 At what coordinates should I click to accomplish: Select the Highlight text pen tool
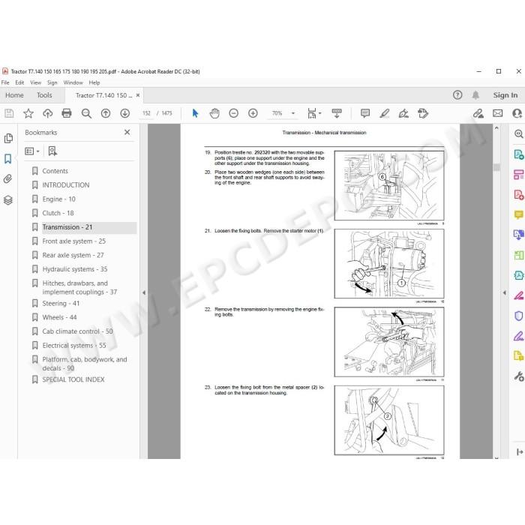[x=384, y=113]
